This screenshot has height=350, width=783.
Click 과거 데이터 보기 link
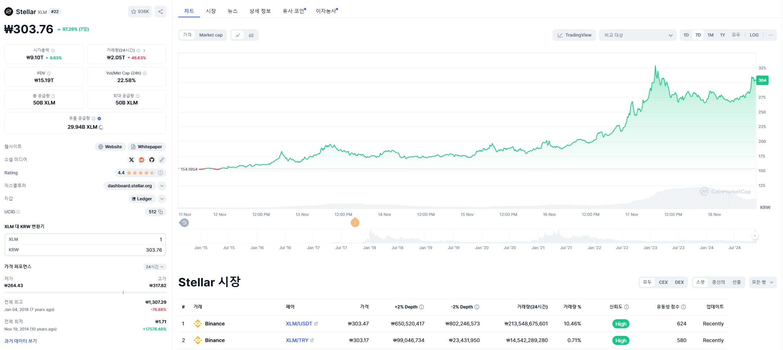click(21, 341)
